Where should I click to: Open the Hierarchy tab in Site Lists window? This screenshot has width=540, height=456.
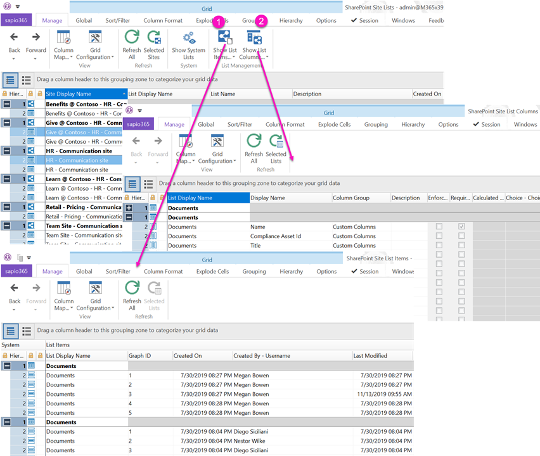(291, 21)
